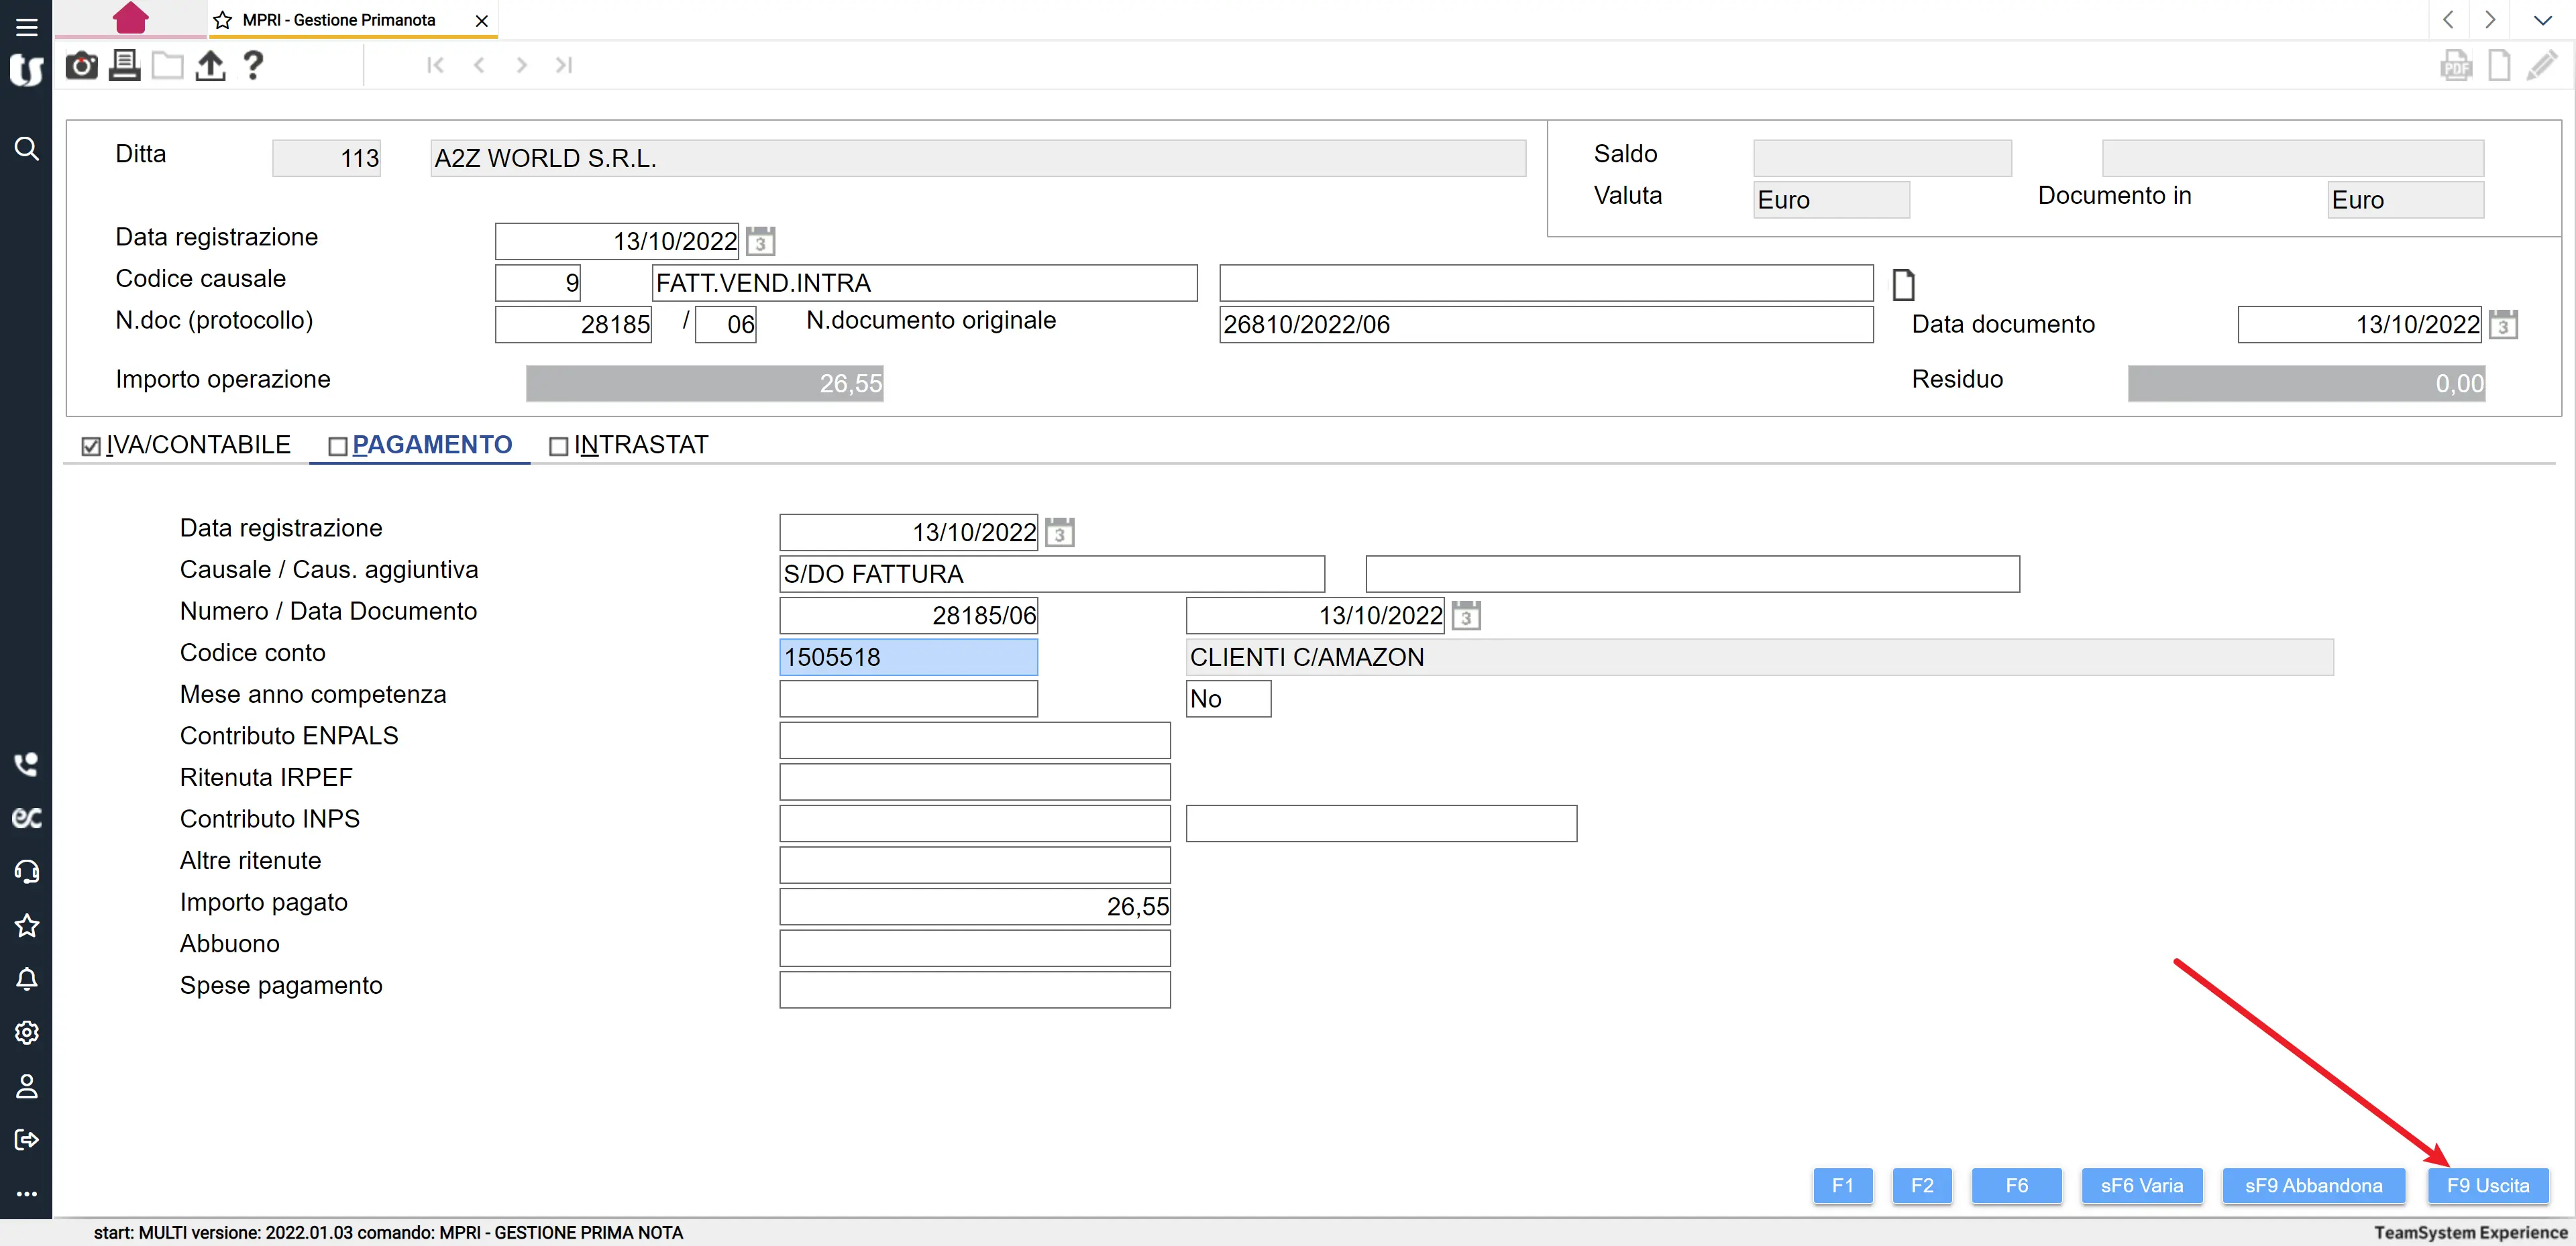Check the PAGAMENTO checkbox
This screenshot has height=1246, width=2576.
[x=338, y=446]
